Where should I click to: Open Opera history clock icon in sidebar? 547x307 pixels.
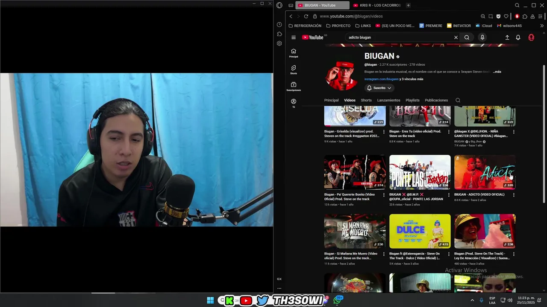(x=279, y=25)
